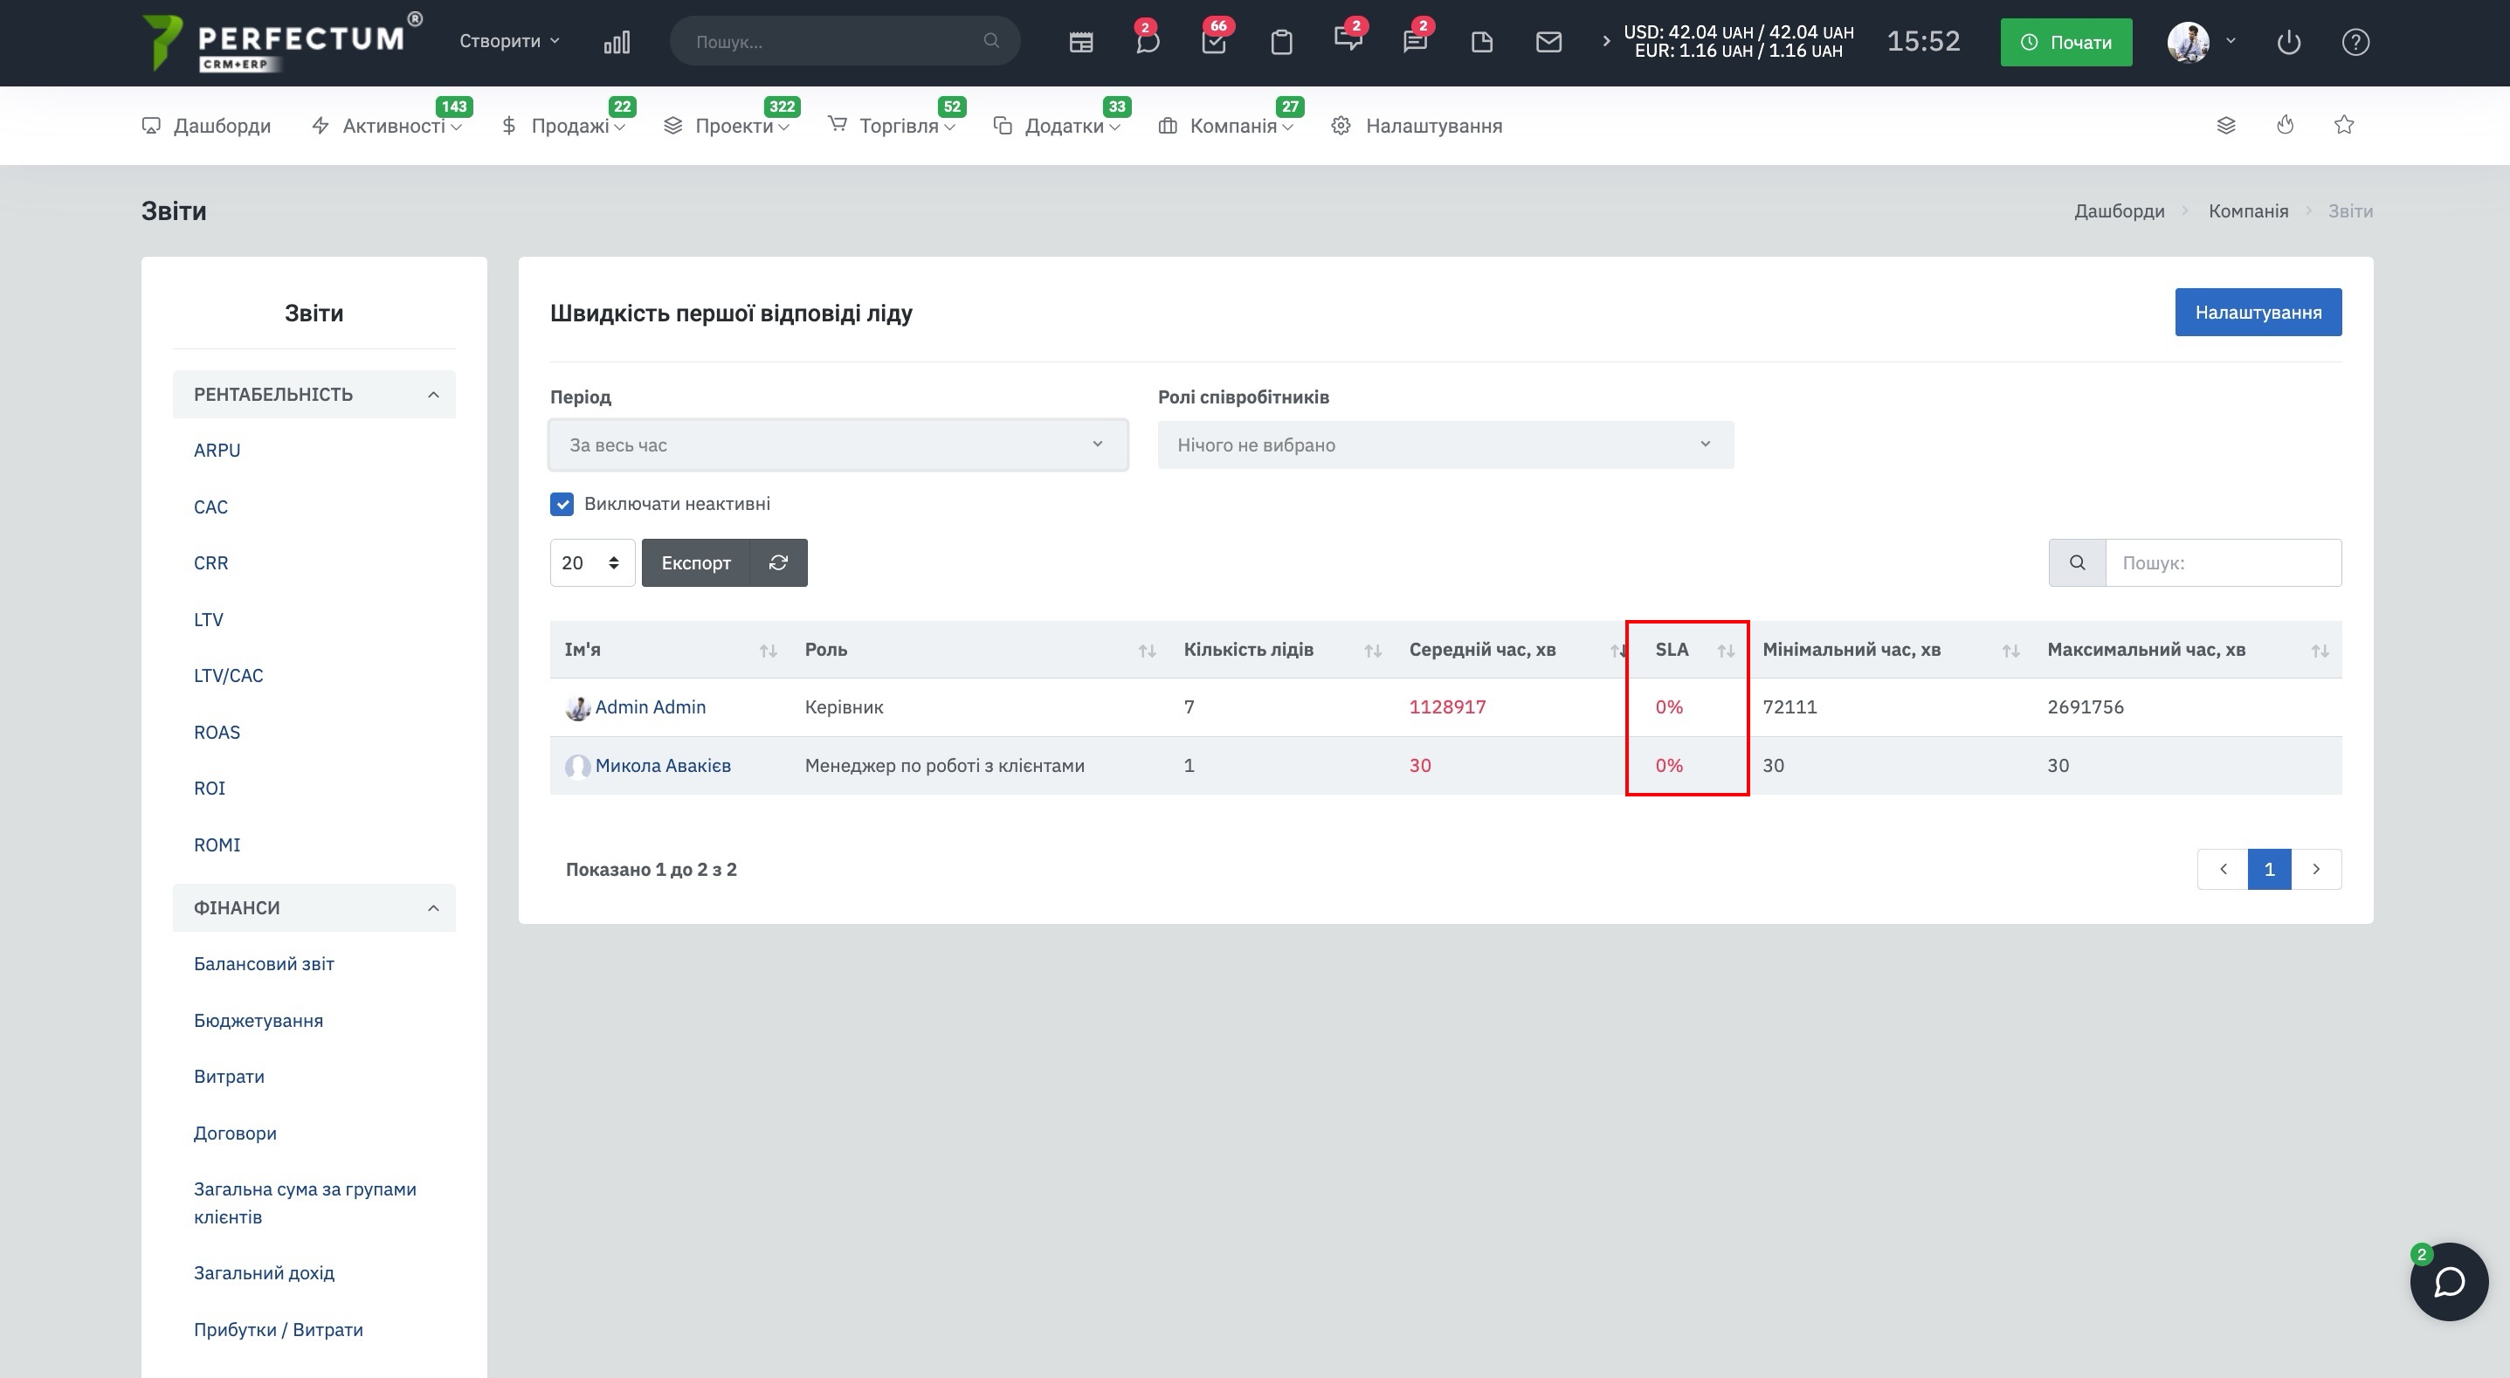Open the mail envelope icon
Screen dimensions: 2510x1378
pos(1548,42)
